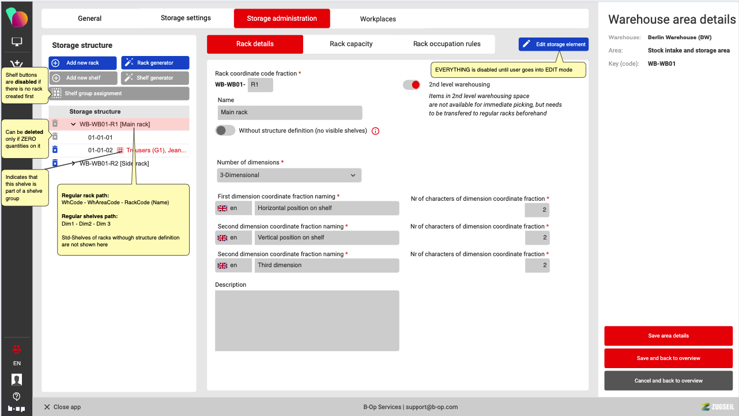Open language selector for first dimension naming

233,208
